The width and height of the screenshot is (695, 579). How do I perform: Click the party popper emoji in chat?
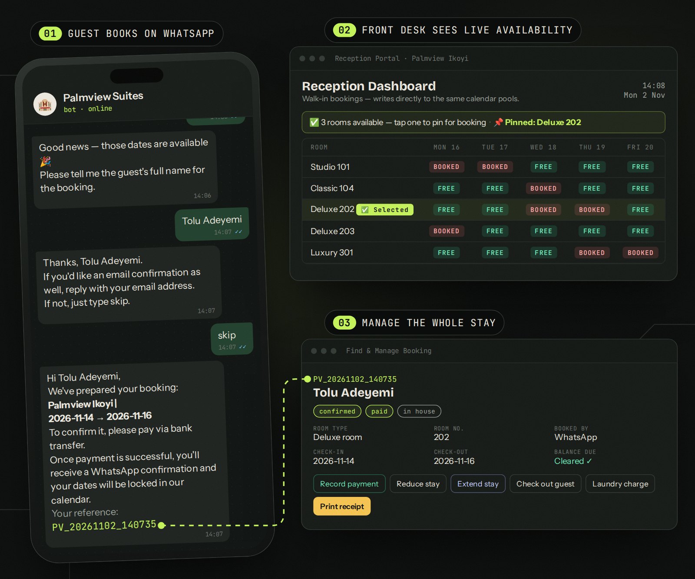[x=46, y=161]
